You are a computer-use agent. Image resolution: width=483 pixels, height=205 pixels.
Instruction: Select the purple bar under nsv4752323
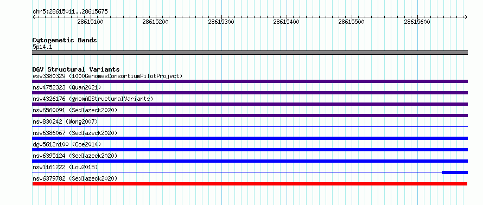[250, 93]
